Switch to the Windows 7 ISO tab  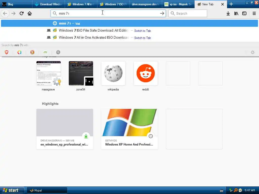(x=114, y=4)
